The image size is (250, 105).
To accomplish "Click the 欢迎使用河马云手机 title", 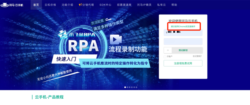I will (183, 21).
